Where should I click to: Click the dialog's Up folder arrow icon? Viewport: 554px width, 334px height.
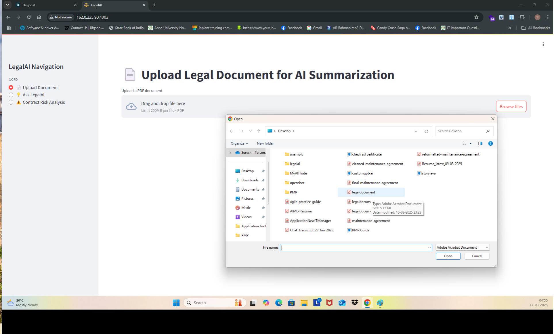click(259, 131)
